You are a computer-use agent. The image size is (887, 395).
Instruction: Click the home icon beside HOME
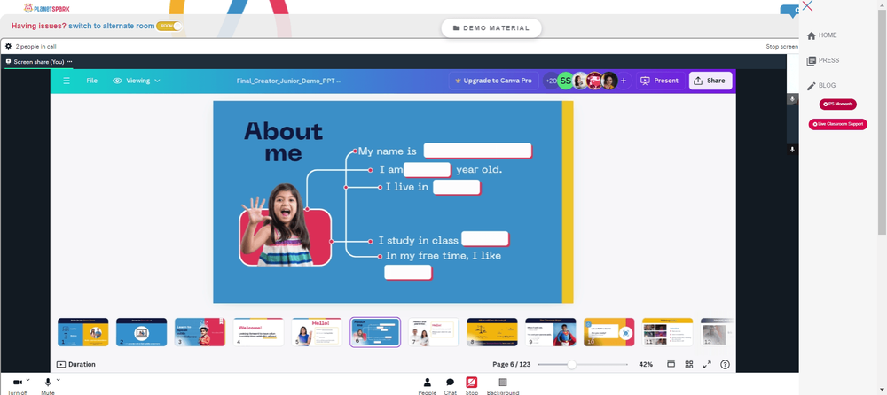812,35
